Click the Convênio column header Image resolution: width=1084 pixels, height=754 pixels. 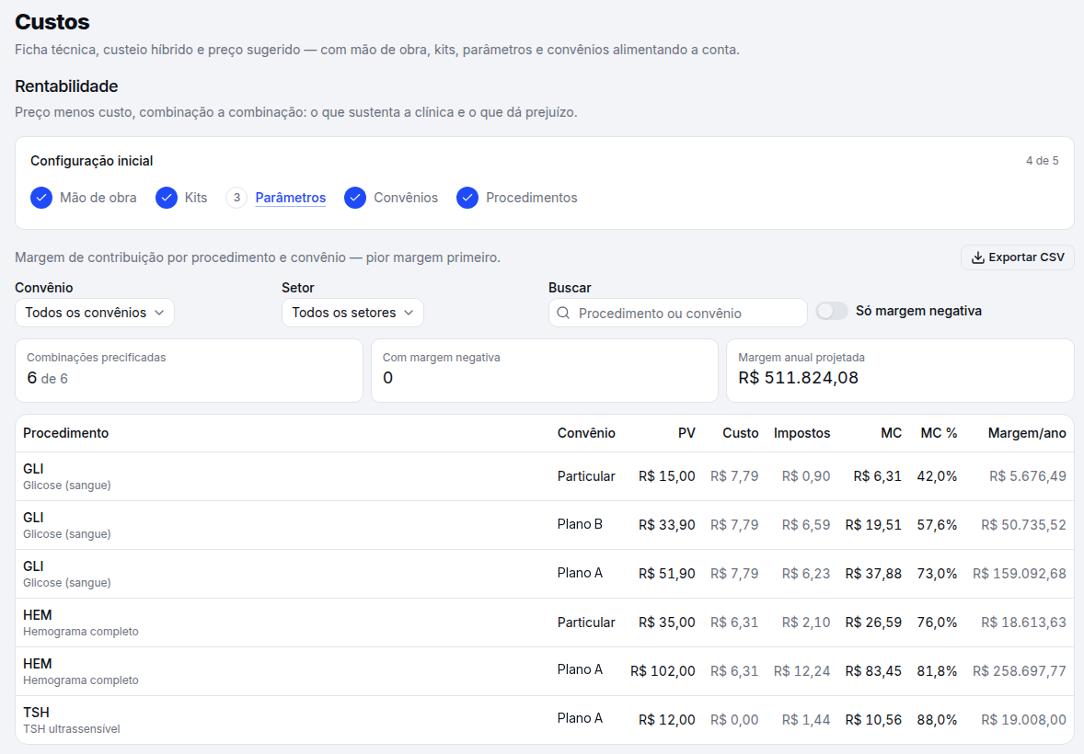(x=586, y=433)
